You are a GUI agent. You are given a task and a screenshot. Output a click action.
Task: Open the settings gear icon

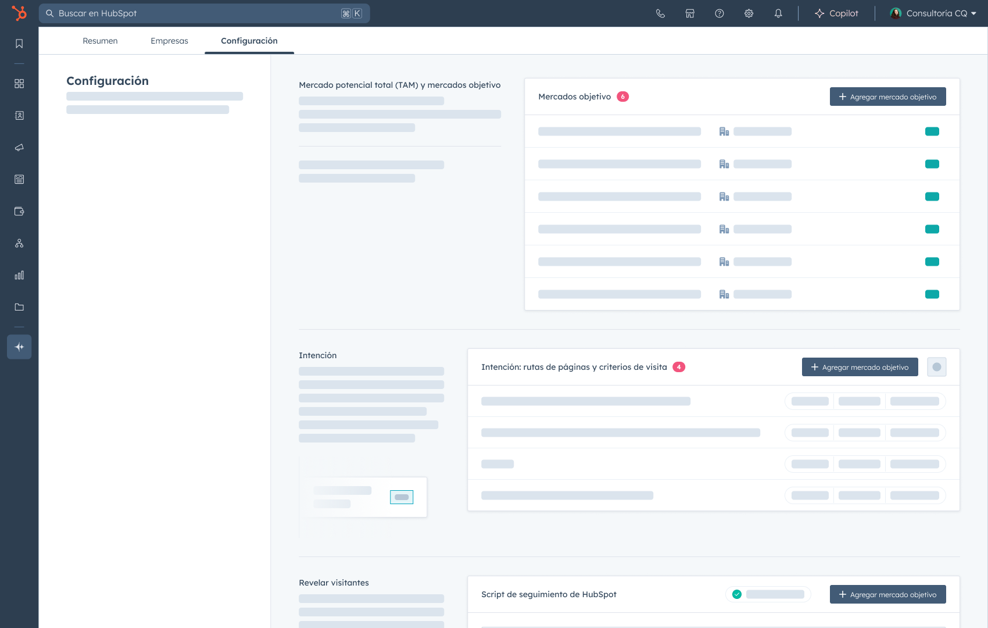pyautogui.click(x=749, y=13)
